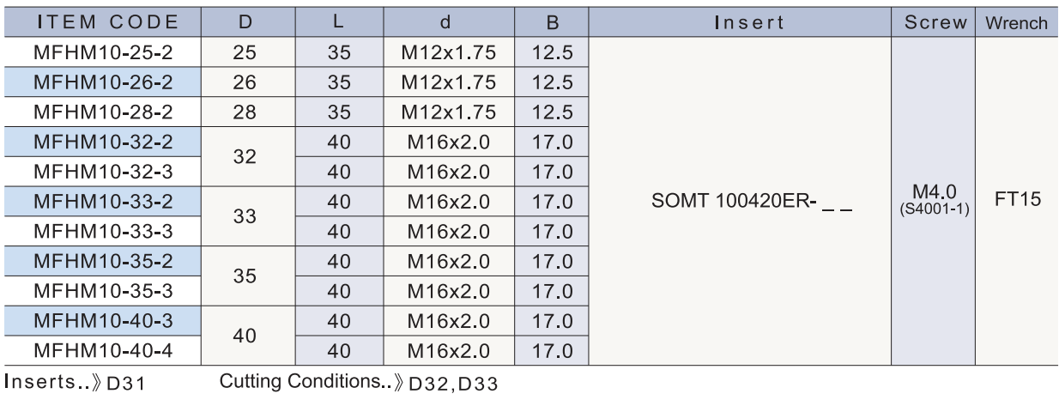The image size is (1059, 406).
Task: Follow the Cutting Conditions D32, D33 reference
Action: (358, 383)
